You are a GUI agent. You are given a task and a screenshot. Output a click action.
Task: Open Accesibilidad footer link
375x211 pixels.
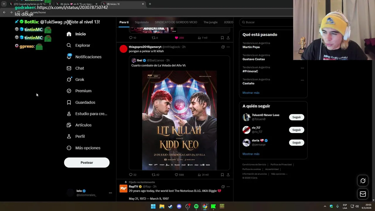[272, 169]
